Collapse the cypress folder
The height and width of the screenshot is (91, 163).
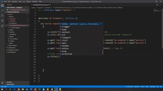click(x=10, y=14)
